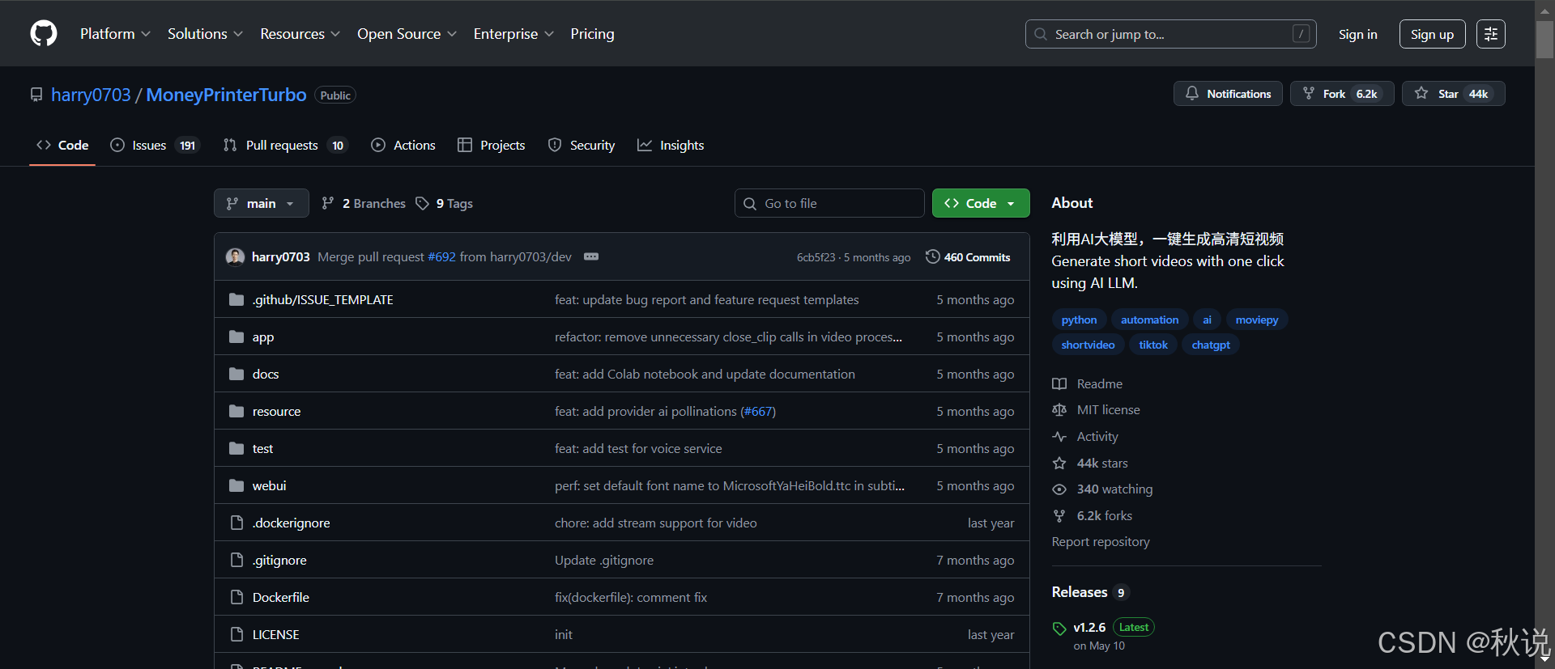Viewport: 1555px width, 669px height.
Task: Click the repository icon beside harry0703
Action: pos(36,95)
